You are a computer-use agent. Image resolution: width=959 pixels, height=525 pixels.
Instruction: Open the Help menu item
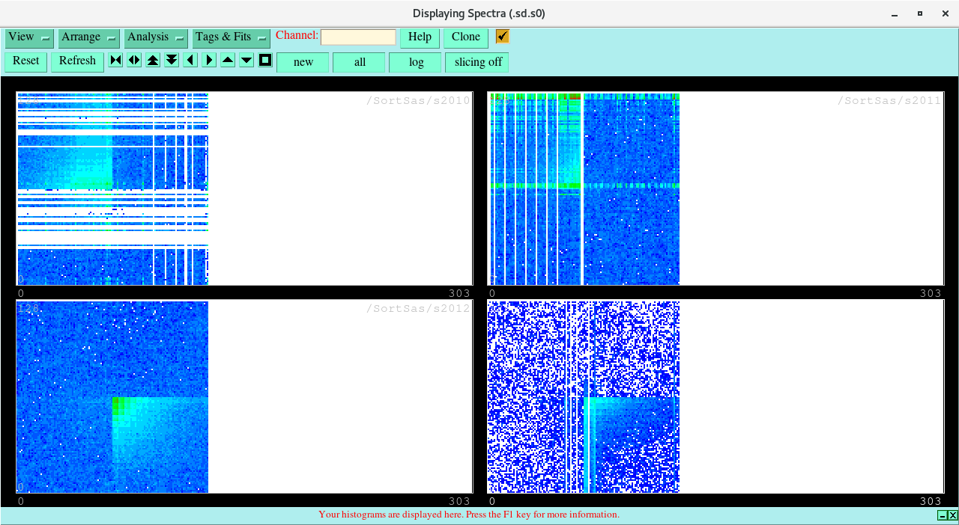coord(419,37)
